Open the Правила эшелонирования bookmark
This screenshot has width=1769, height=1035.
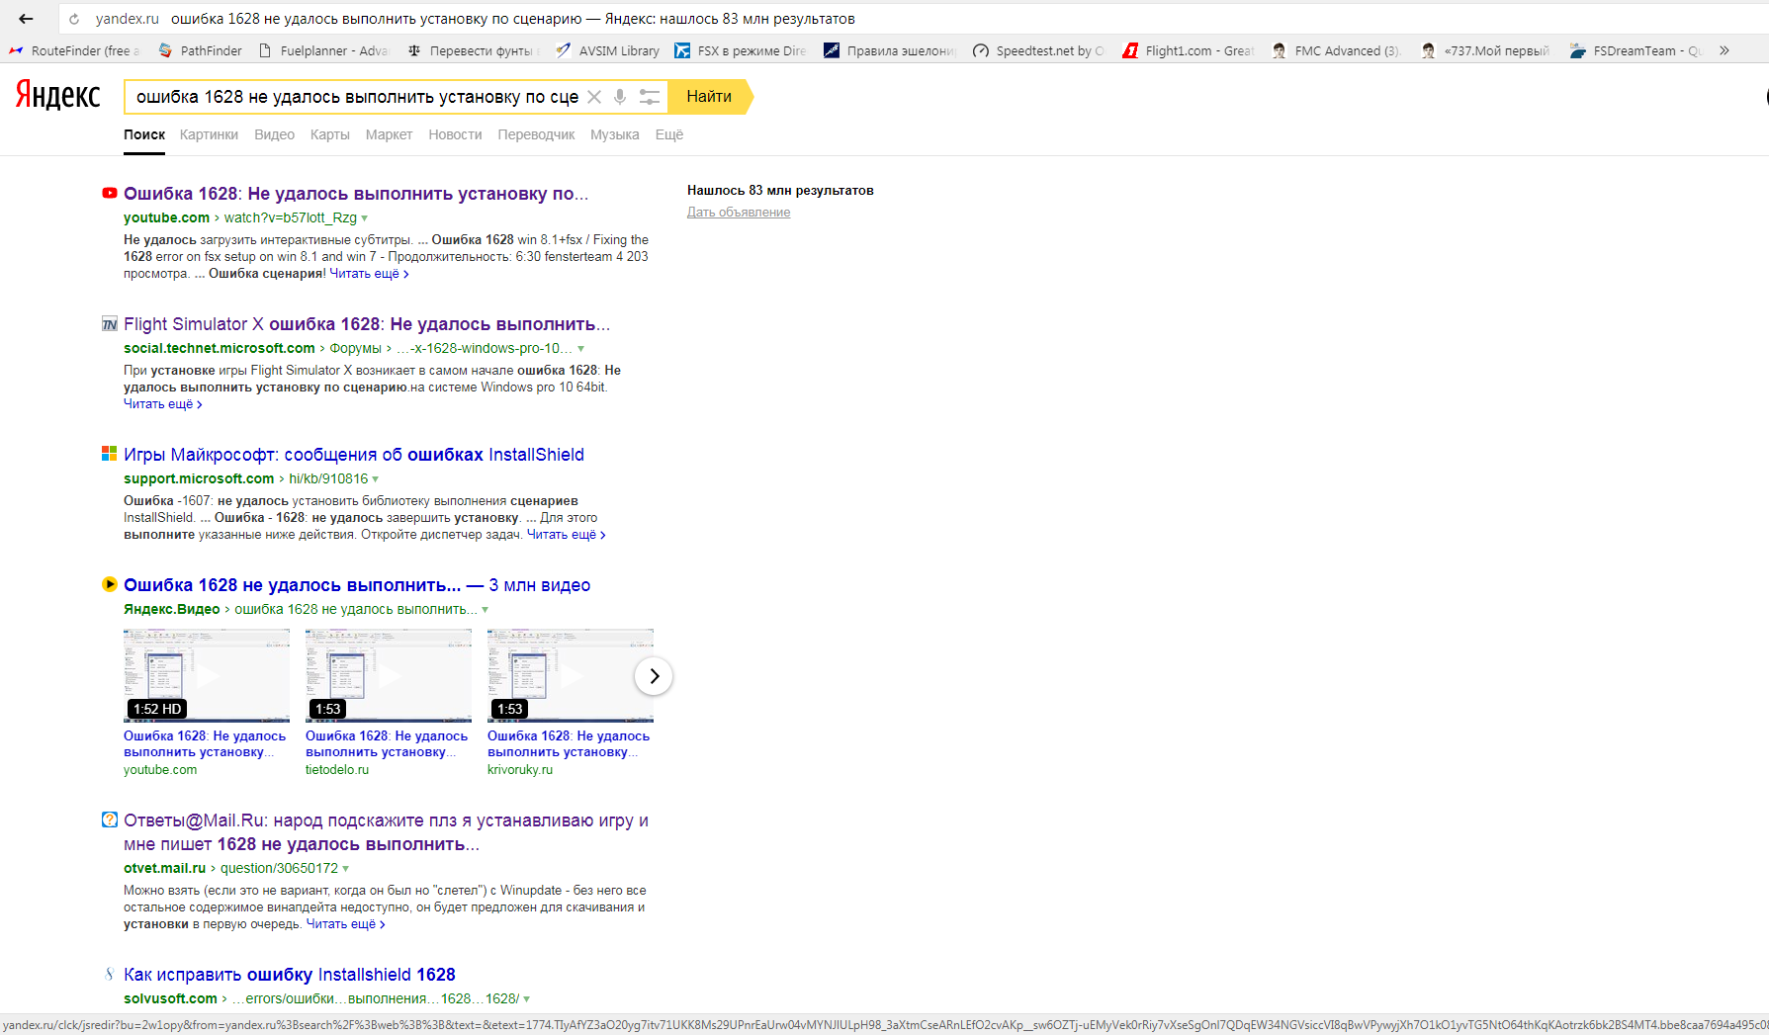click(x=890, y=50)
